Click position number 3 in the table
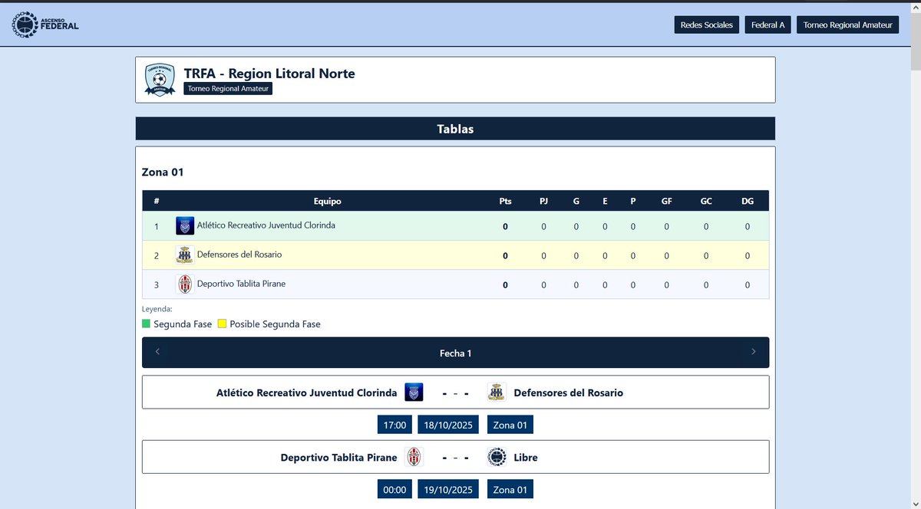This screenshot has height=509, width=921. point(157,285)
